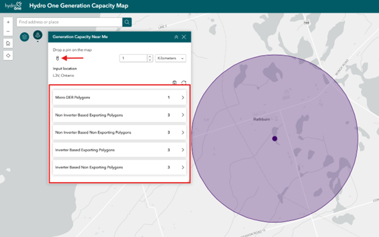Open the Generation Capacity Near Me widget icon
This screenshot has height=237, width=379.
click(38, 35)
